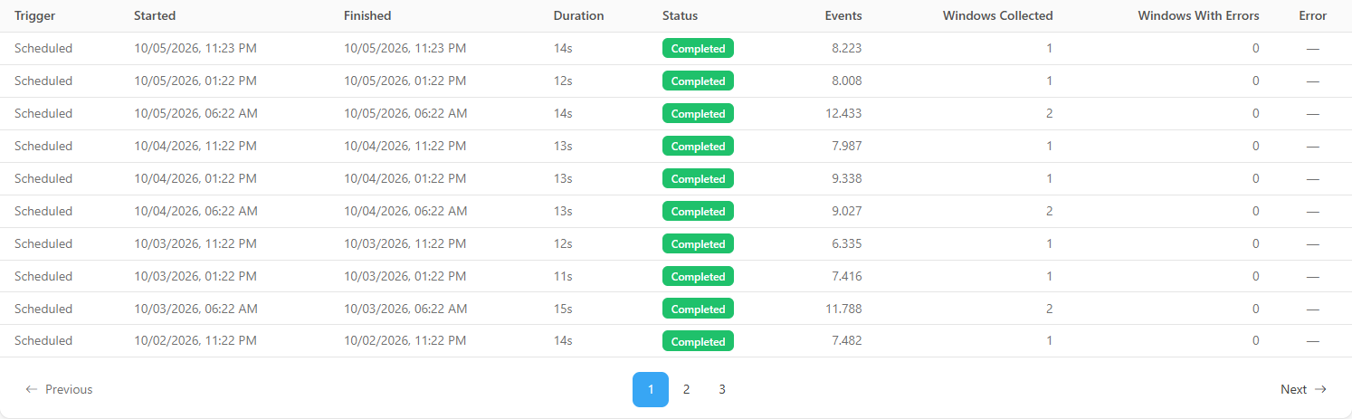Click the 11s duration cell
The height and width of the screenshot is (419, 1352).
pyautogui.click(x=563, y=277)
